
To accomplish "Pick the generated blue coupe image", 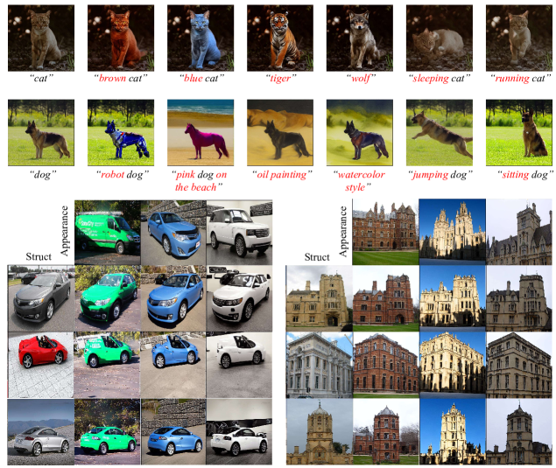I will click(x=173, y=431).
